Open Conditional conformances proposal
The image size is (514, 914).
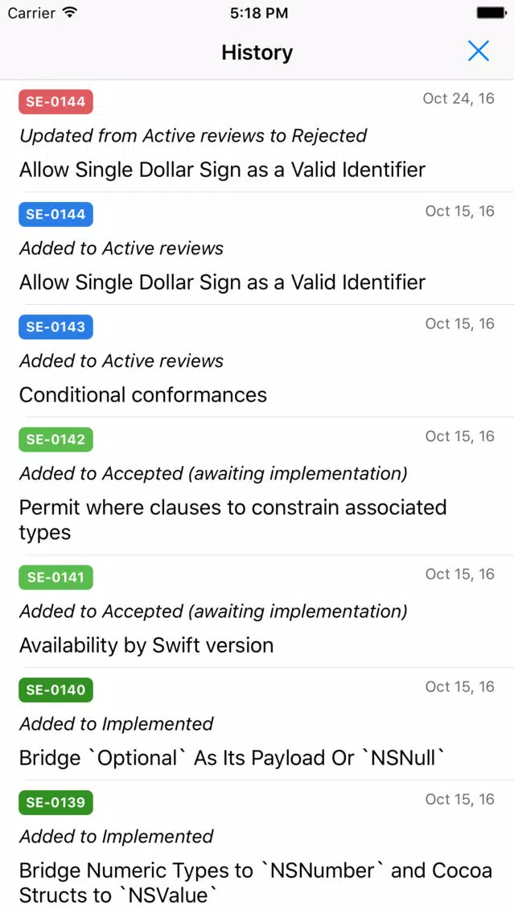pos(143,395)
